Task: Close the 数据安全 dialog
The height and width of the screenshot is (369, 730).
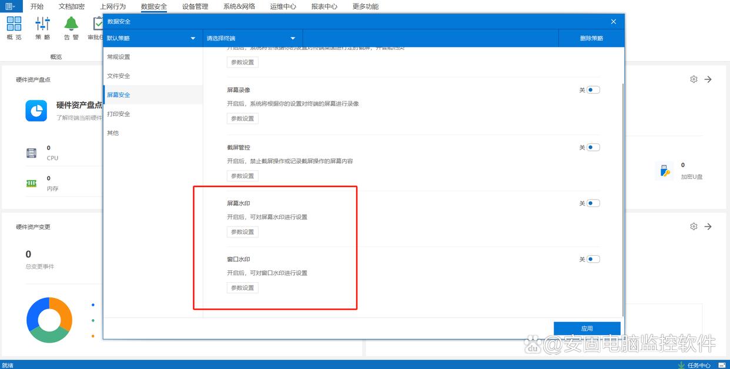Action: tap(614, 21)
